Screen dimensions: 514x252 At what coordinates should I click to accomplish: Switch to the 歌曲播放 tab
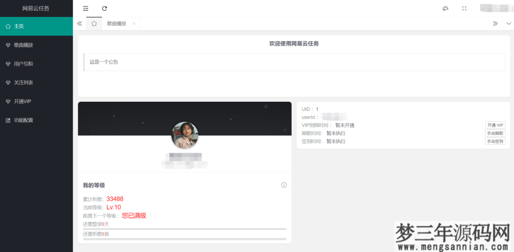coord(116,24)
